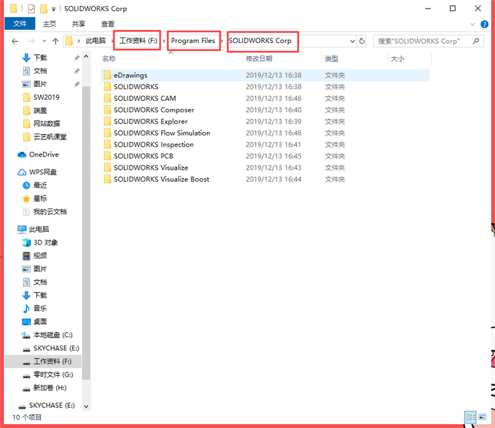Open WPS网盘 in the sidebar
The width and height of the screenshot is (495, 428).
tap(37, 172)
